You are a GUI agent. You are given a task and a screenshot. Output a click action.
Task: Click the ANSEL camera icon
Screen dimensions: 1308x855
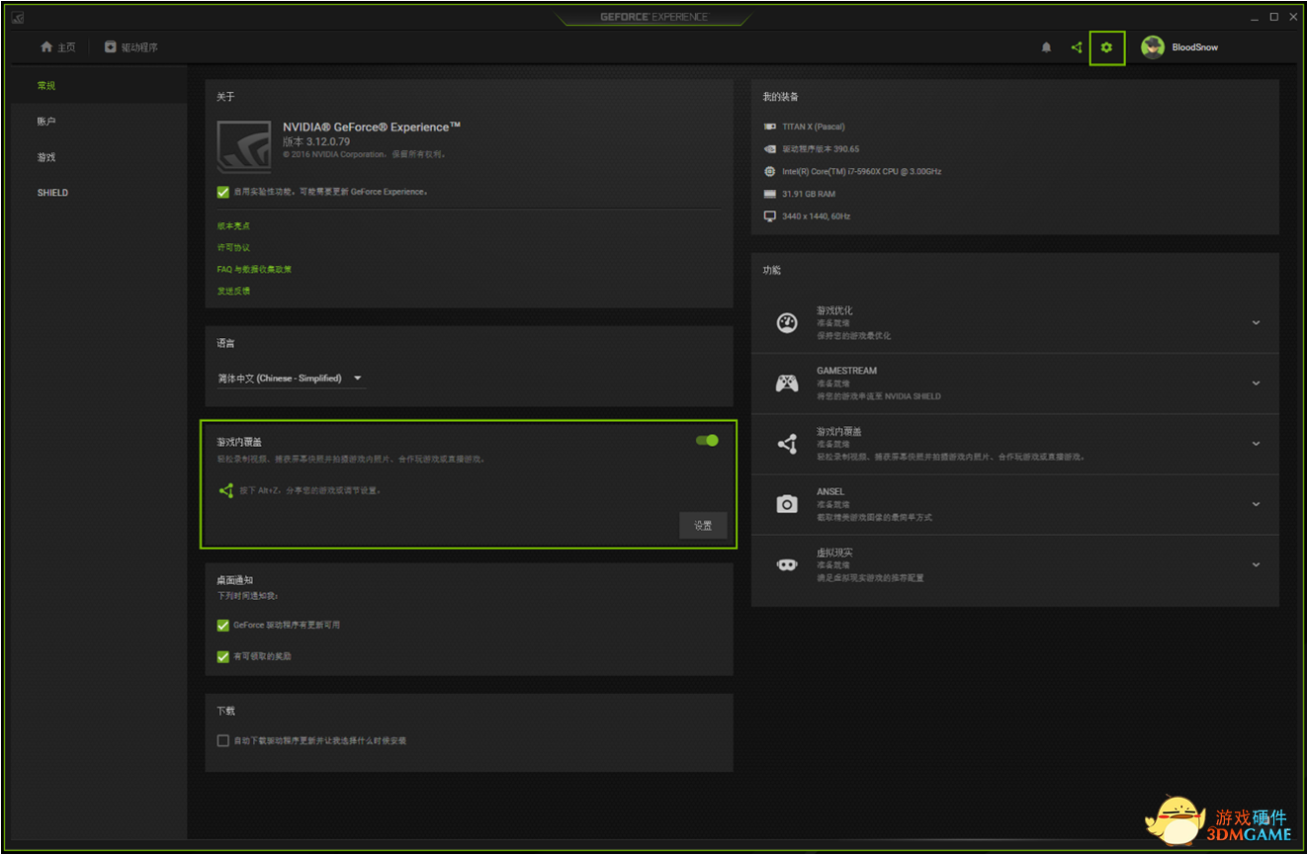tap(787, 504)
